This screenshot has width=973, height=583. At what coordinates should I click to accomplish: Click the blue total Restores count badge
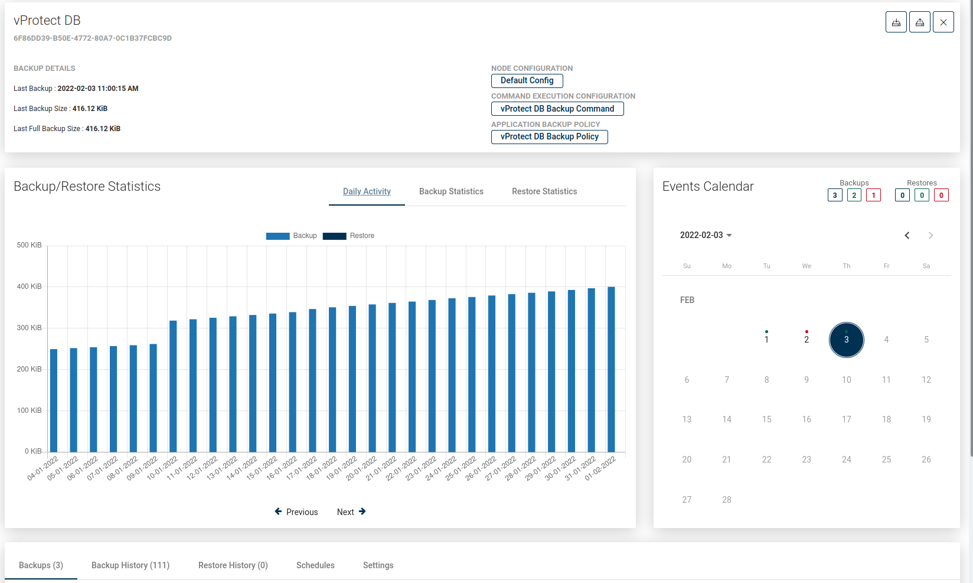pyautogui.click(x=902, y=196)
